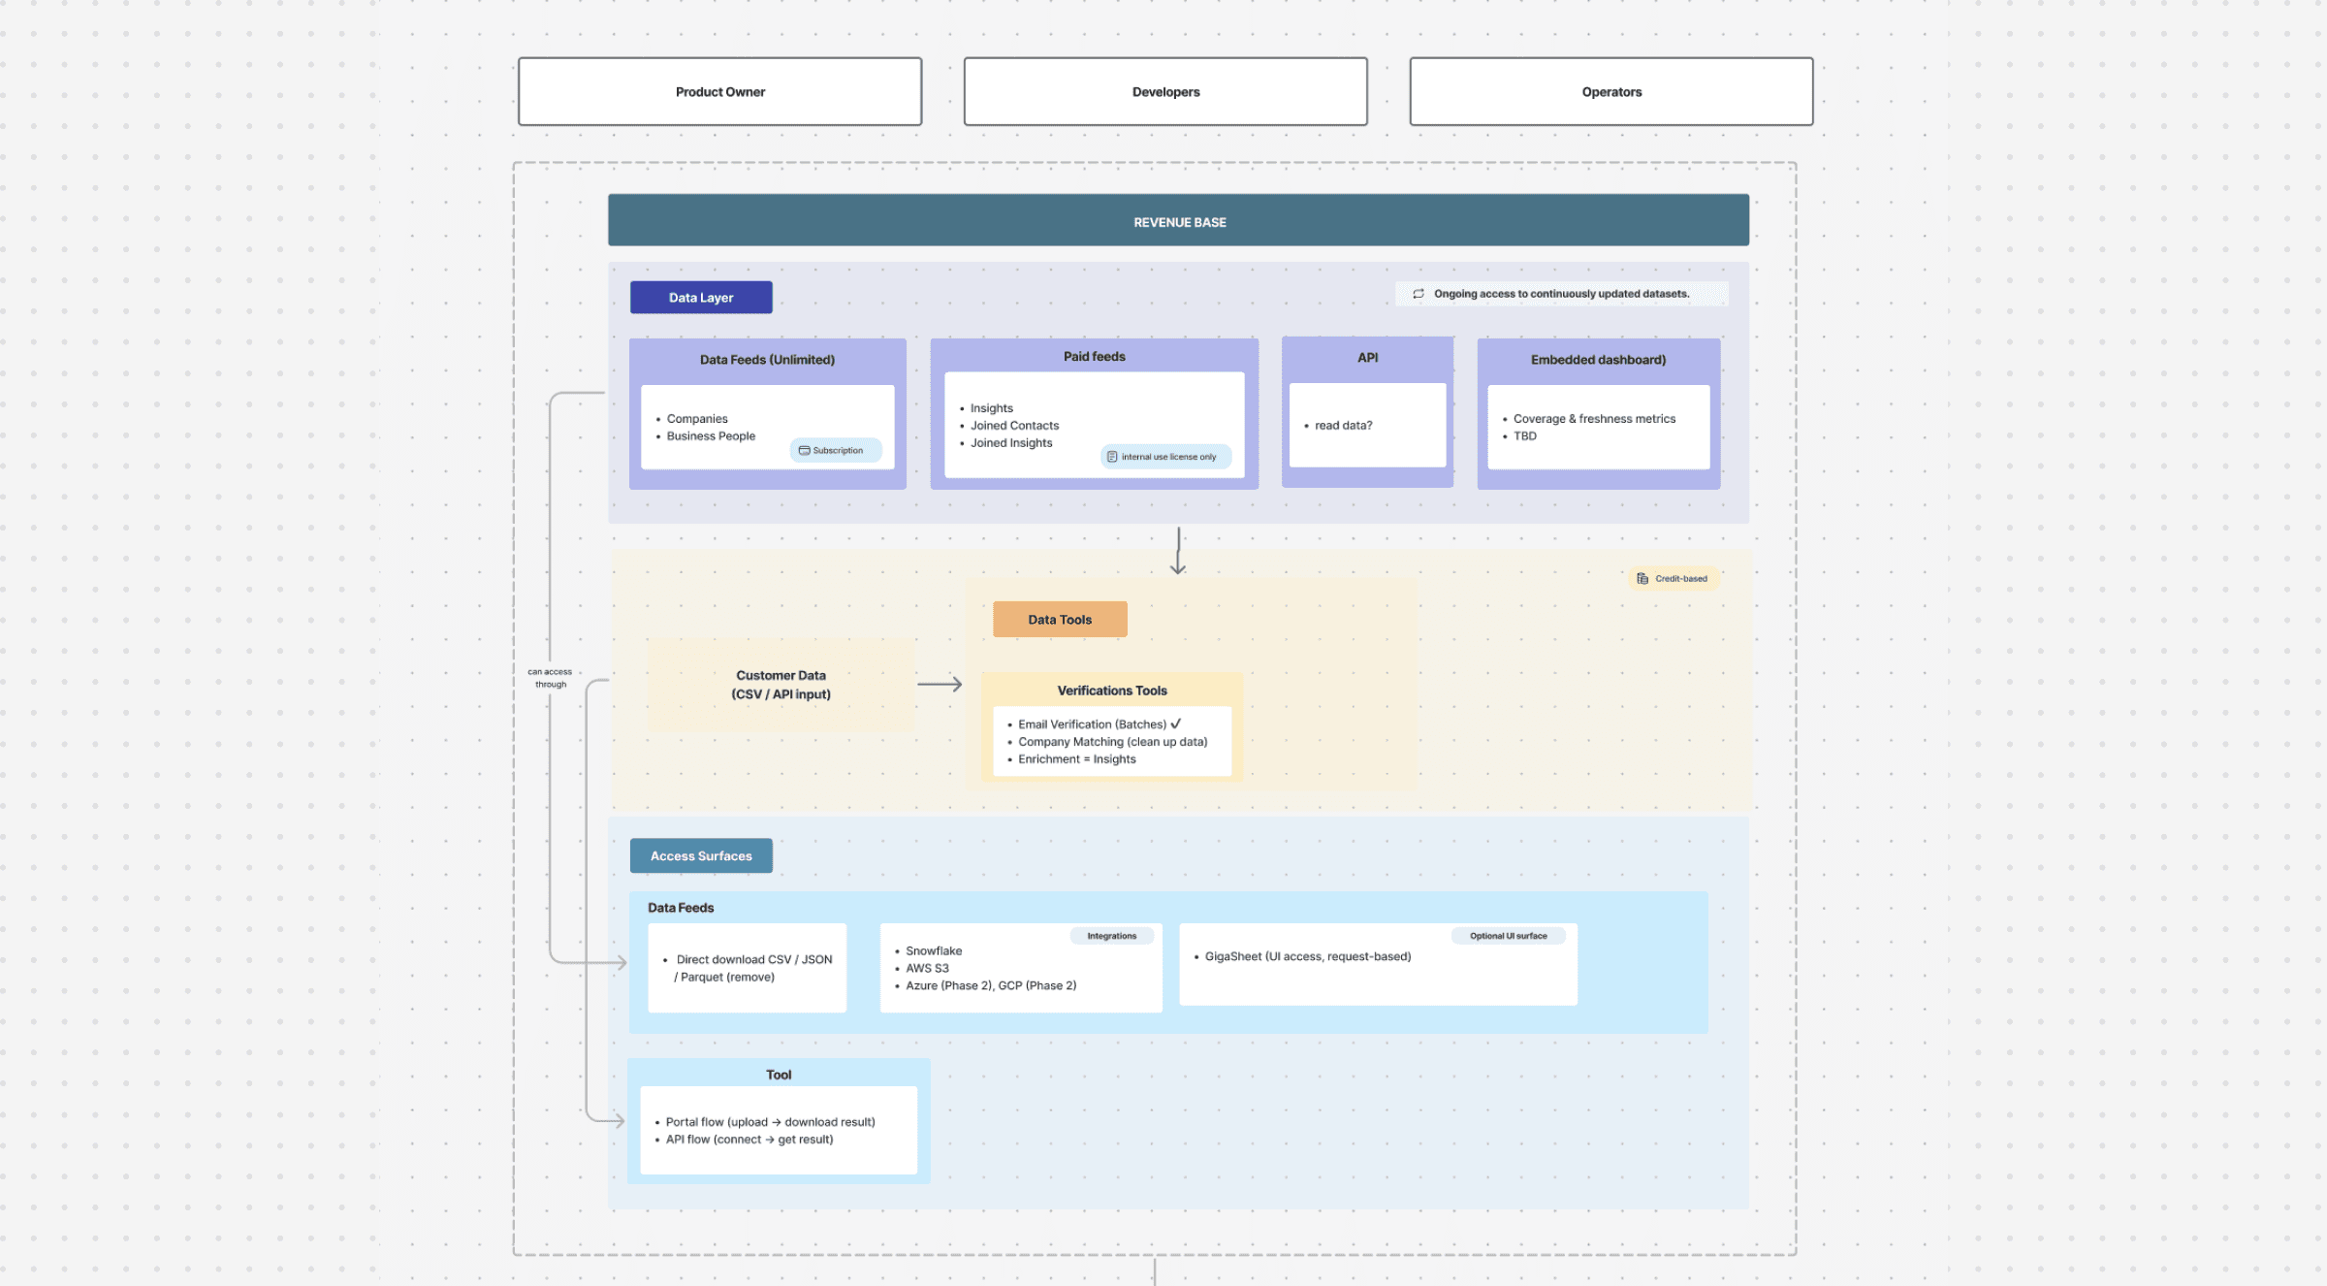Screen dimensions: 2327x1286
Task: Click the checkmark after Email Verification (Batches)
Action: coord(1176,723)
